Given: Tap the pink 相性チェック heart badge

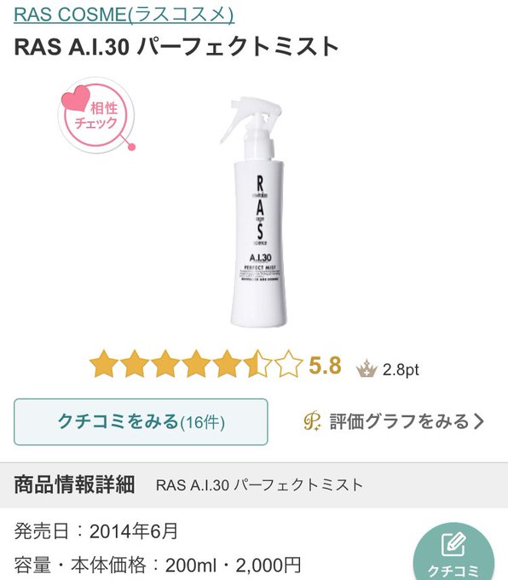Looking at the screenshot, I should [x=96, y=115].
